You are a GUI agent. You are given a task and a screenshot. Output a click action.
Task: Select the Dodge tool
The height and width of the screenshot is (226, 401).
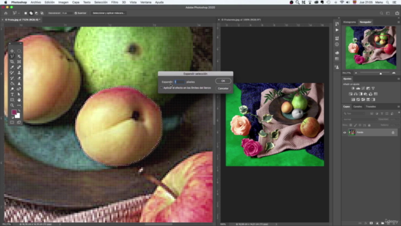pos(12,89)
